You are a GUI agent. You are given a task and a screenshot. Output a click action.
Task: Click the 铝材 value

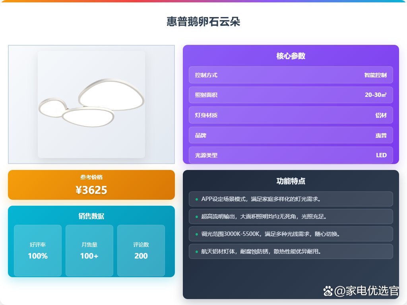pyautogui.click(x=381, y=115)
